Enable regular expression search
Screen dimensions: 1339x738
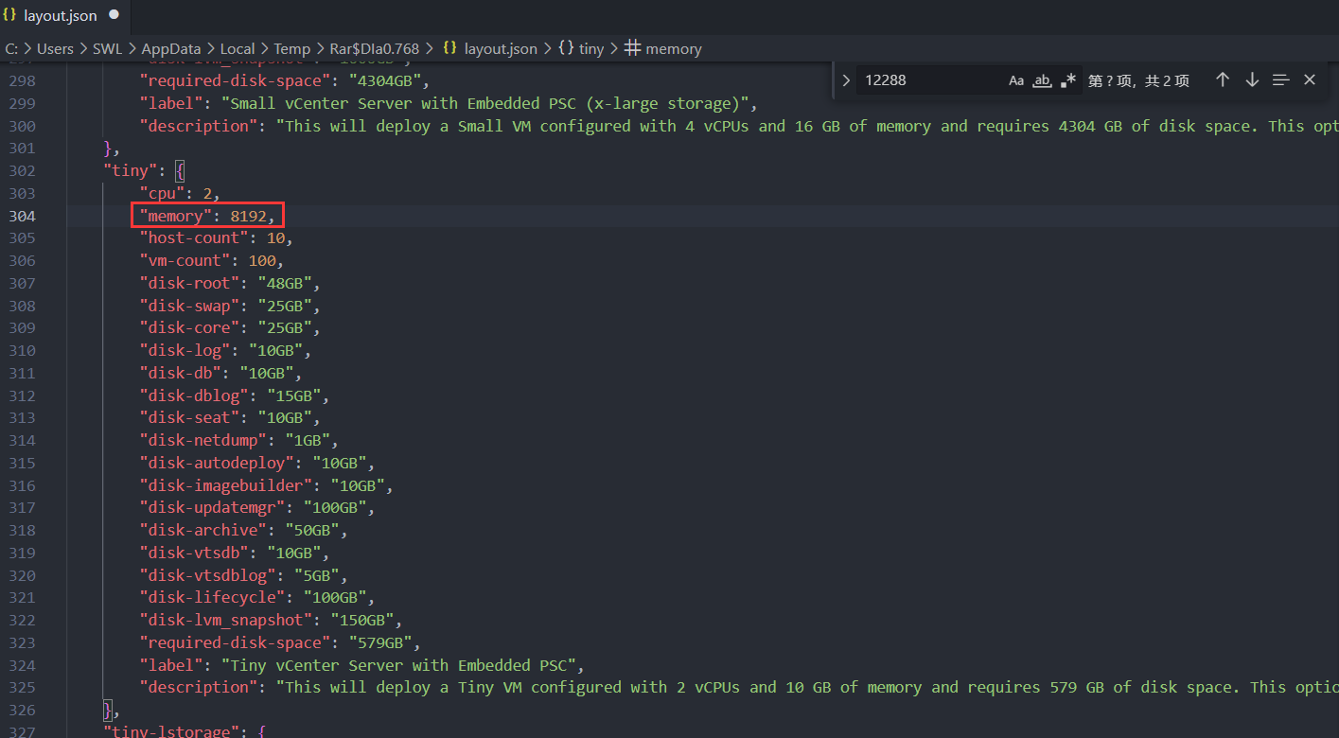point(1067,80)
